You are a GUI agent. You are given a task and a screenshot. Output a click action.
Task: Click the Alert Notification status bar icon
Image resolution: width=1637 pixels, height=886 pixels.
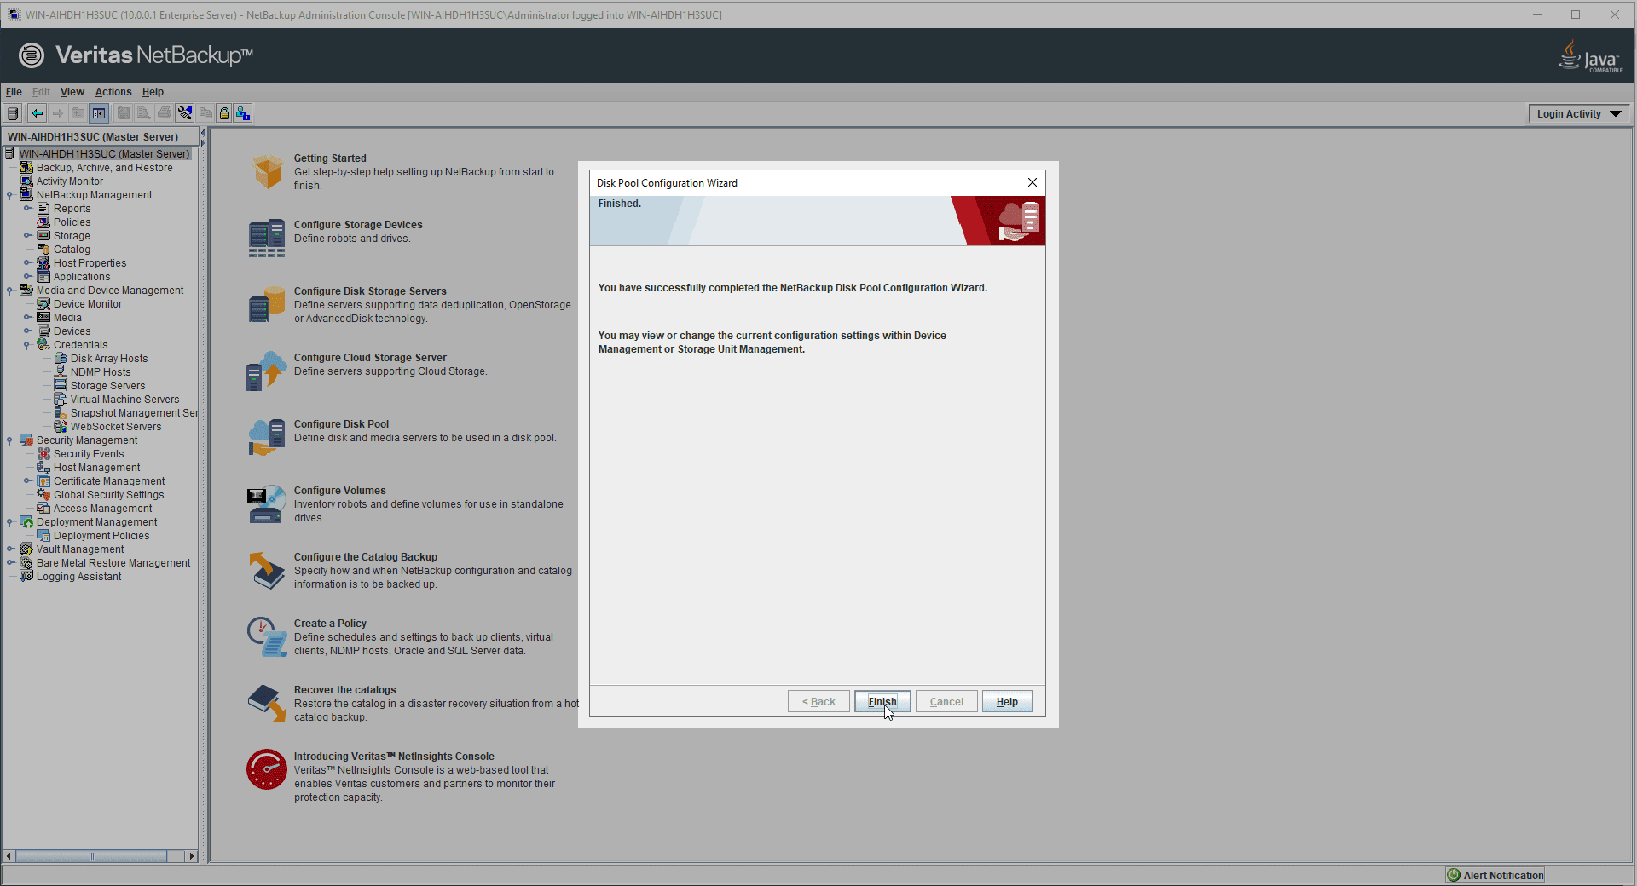[1453, 875]
